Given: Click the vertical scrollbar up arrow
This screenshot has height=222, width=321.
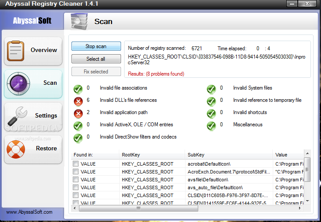Looking at the screenshot, I should [307, 153].
